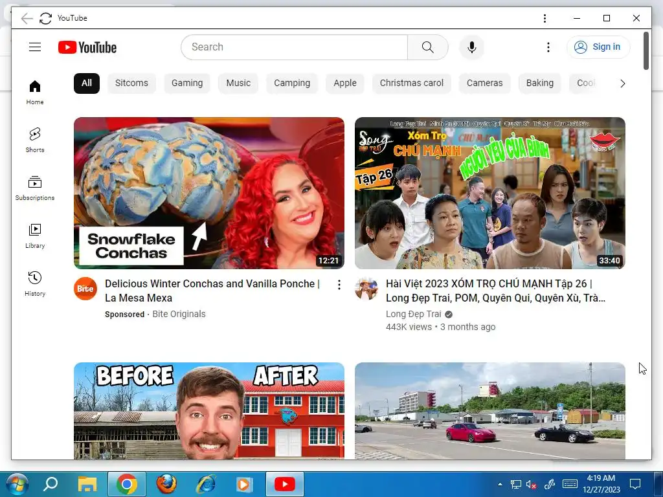
Task: Open the taskbar clock and date
Action: coord(601,484)
